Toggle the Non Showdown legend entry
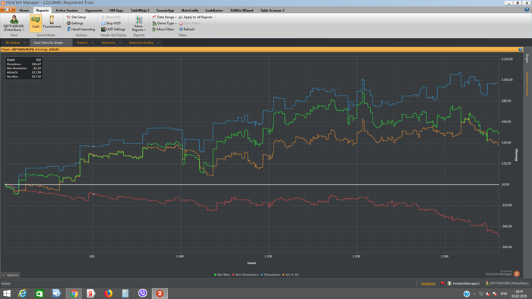532x299 pixels. pyautogui.click(x=245, y=275)
